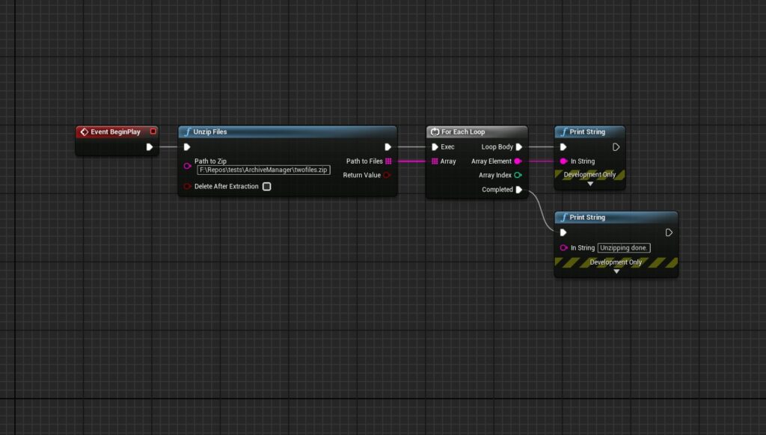Click the lower Print String exec output pin
The width and height of the screenshot is (766, 435).
point(669,232)
